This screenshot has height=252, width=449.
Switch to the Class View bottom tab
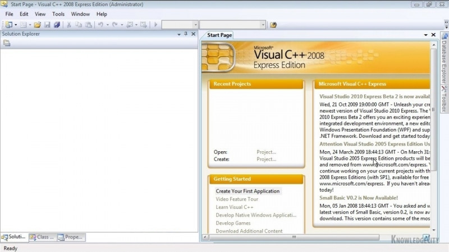43,237
